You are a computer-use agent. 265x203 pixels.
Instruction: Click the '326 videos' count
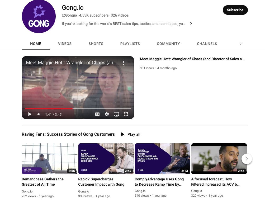pyautogui.click(x=120, y=15)
